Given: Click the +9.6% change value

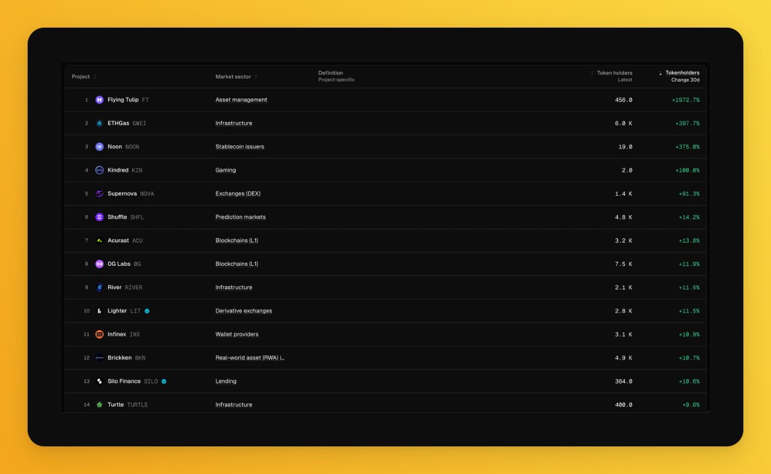Looking at the screenshot, I should point(691,405).
